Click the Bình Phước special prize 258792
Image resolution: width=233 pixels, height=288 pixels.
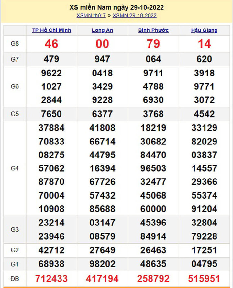(153, 278)
